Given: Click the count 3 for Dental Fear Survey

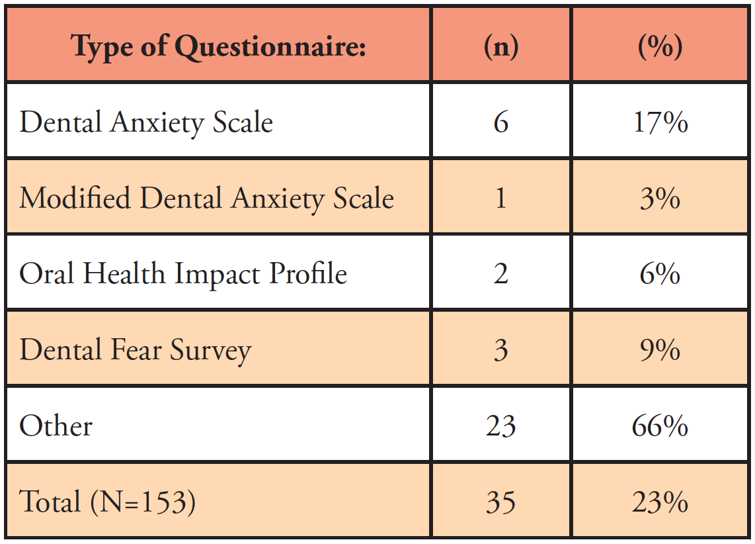Looking at the screenshot, I should (500, 349).
